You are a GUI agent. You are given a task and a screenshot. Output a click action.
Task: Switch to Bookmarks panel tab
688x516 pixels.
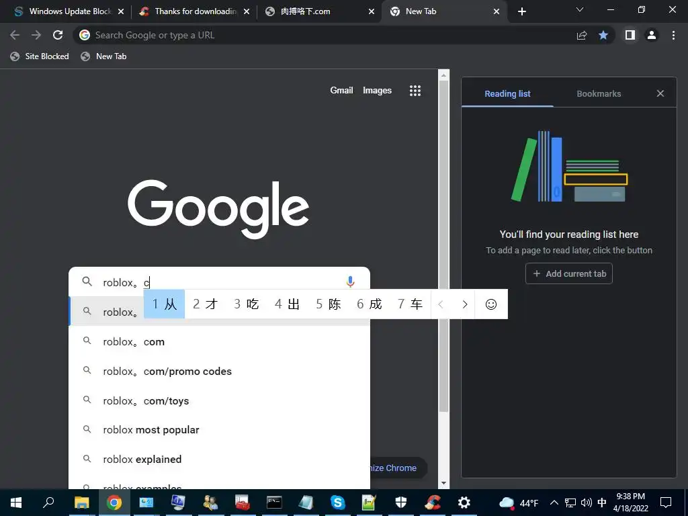599,93
